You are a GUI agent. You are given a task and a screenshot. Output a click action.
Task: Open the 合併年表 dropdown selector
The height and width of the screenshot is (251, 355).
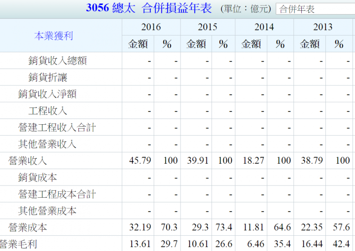pos(315,9)
